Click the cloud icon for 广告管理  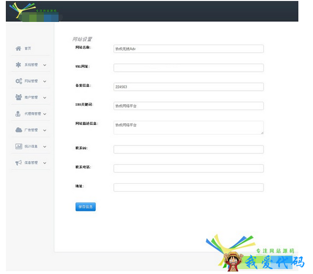pyautogui.click(x=19, y=130)
